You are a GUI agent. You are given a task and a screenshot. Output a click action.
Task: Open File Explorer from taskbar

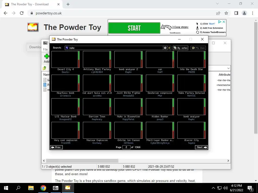[x=31, y=188]
